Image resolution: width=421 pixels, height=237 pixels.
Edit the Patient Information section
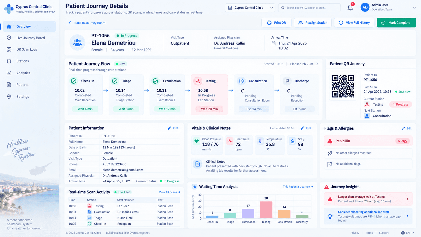[x=173, y=128]
